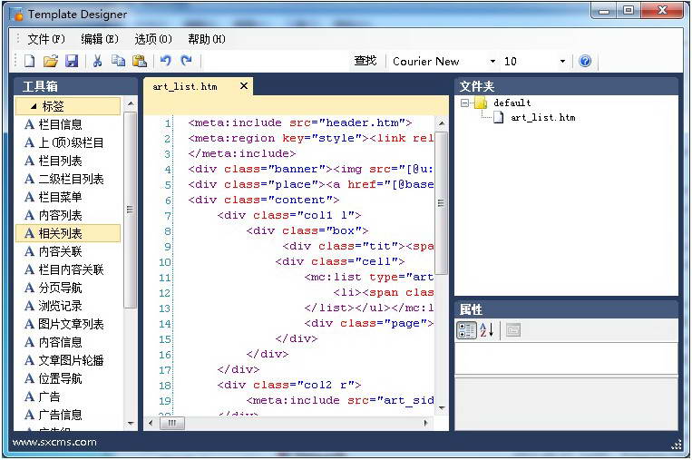This screenshot has width=692, height=460.
Task: Open the 选项(O) menu
Action: (153, 39)
